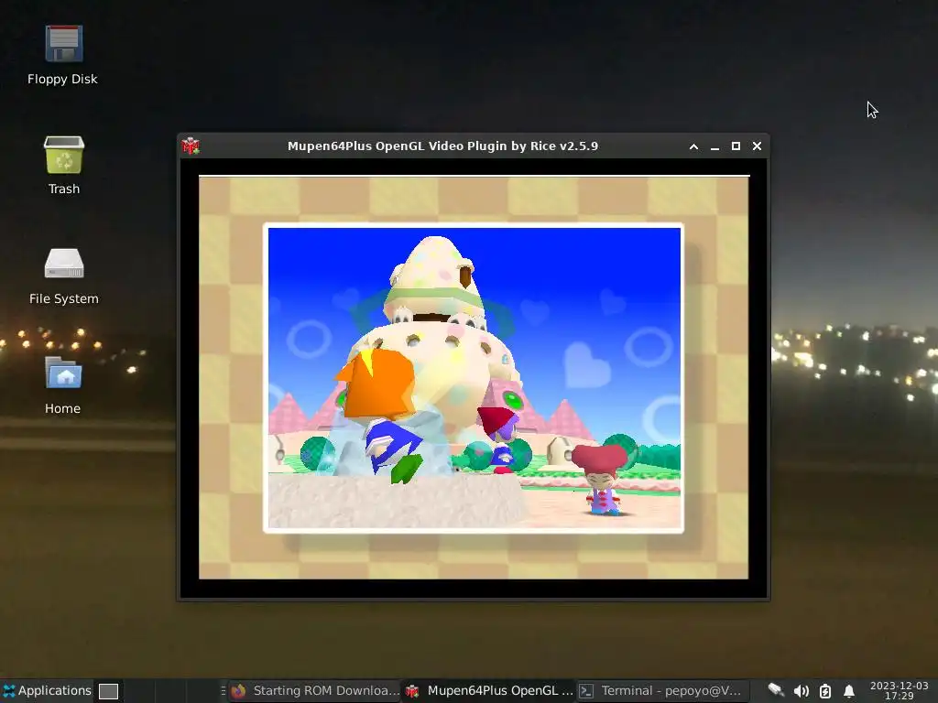Viewport: 938px width, 703px height.
Task: Click the clock showing 2023-12-03 17:29
Action: [900, 690]
